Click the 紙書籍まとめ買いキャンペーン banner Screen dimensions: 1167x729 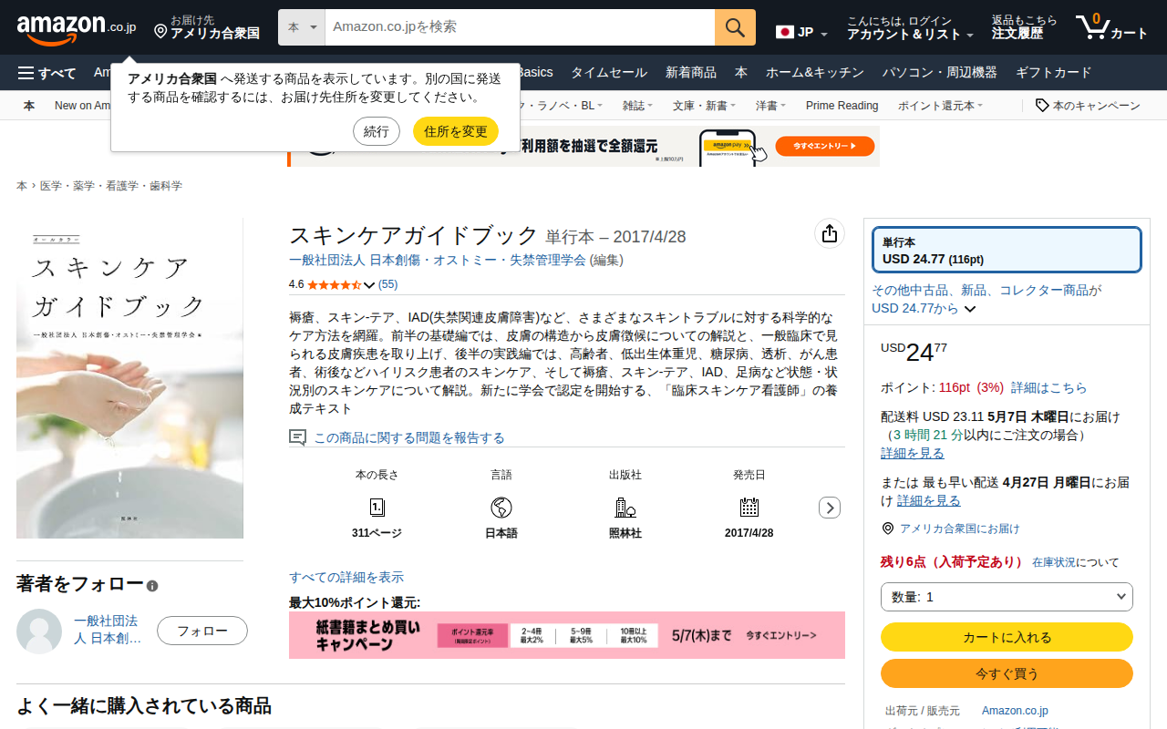click(567, 635)
